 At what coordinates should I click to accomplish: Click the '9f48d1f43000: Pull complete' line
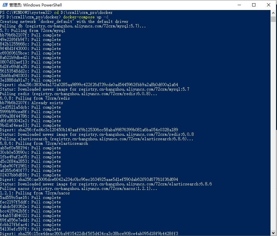[x=30, y=49]
